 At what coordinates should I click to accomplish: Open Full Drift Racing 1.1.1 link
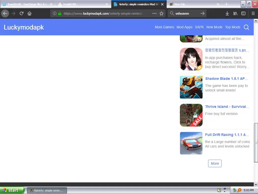click(227, 135)
